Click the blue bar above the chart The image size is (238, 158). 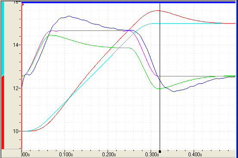[x=128, y=2]
